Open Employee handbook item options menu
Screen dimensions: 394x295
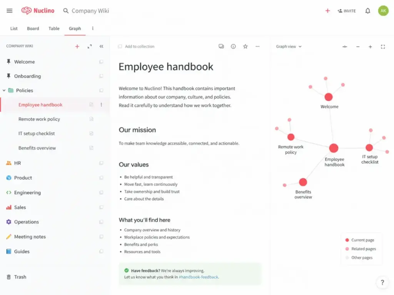point(101,104)
